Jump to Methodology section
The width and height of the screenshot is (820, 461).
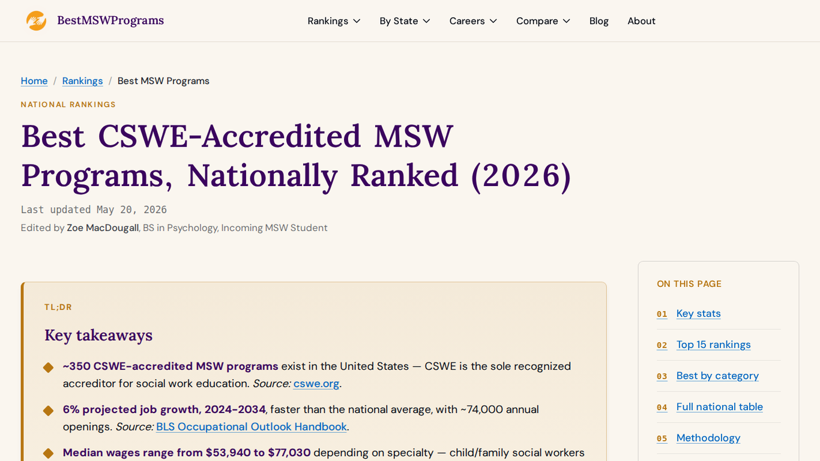coord(708,438)
